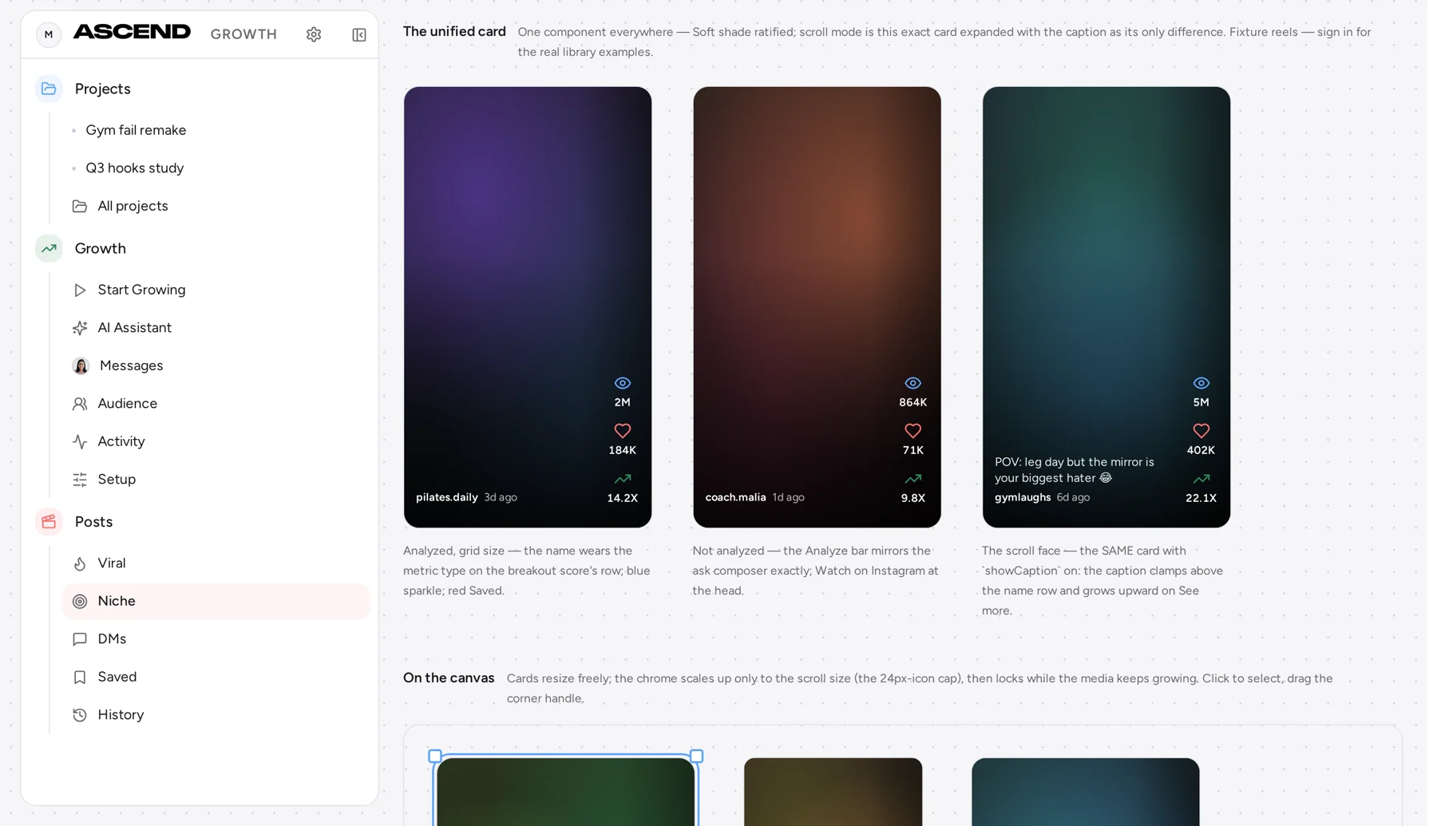Select the olive-brown canvas card
Viewport: 1437px width, 826px height.
833,792
